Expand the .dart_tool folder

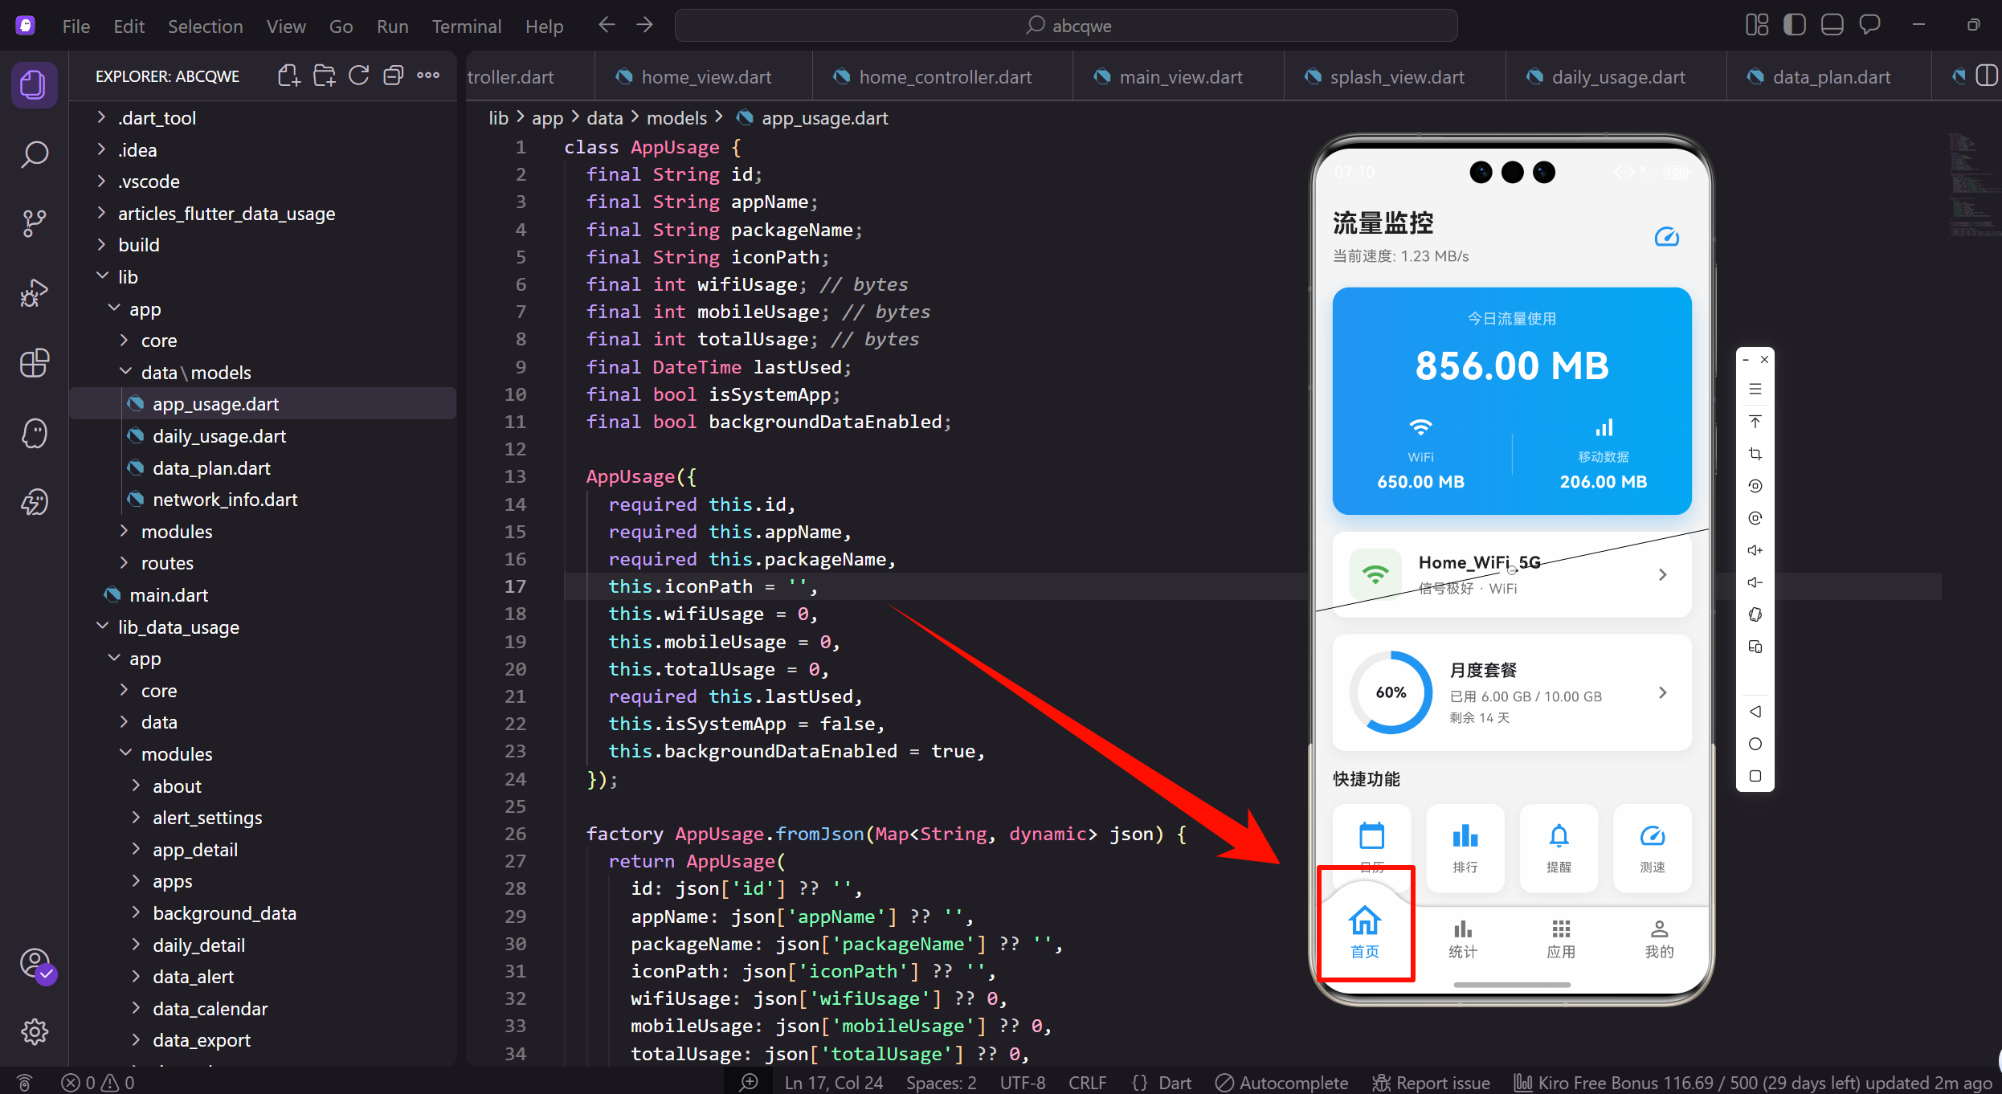[x=262, y=118]
